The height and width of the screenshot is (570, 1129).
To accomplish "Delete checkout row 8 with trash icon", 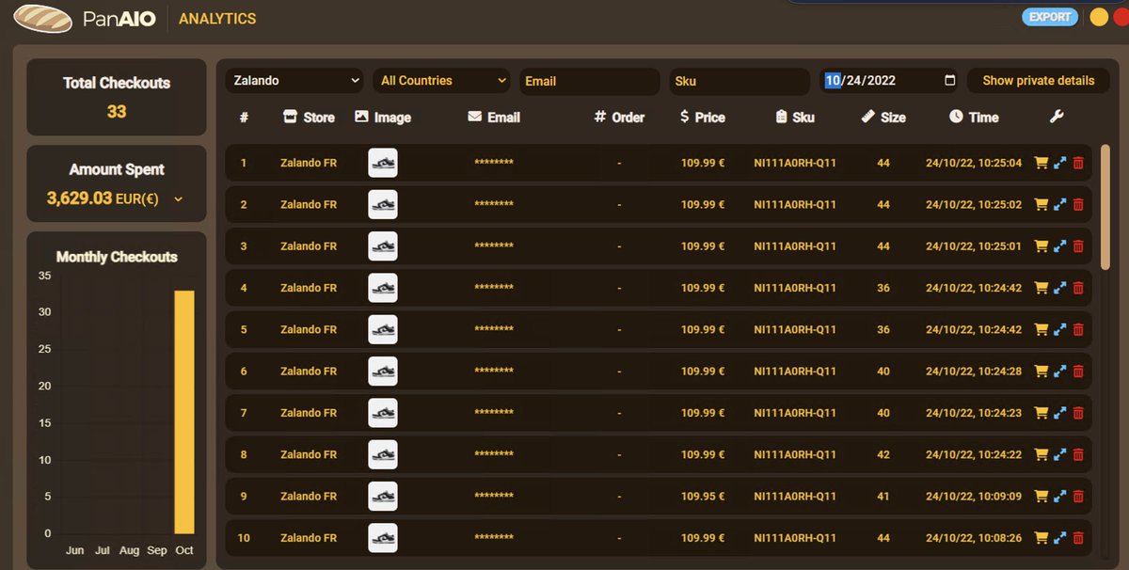I will [x=1078, y=454].
